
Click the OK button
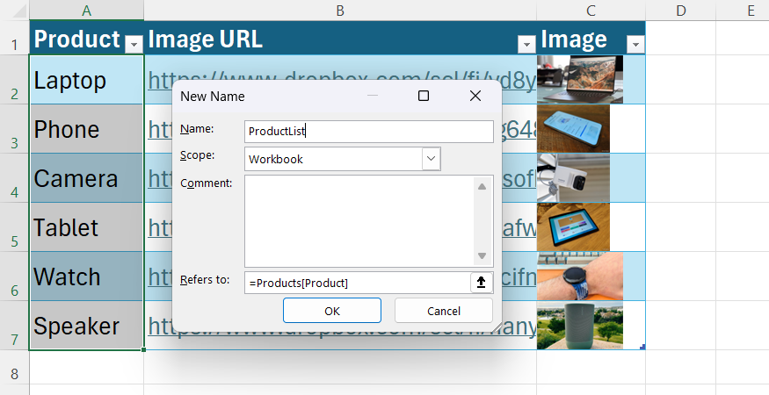point(332,311)
